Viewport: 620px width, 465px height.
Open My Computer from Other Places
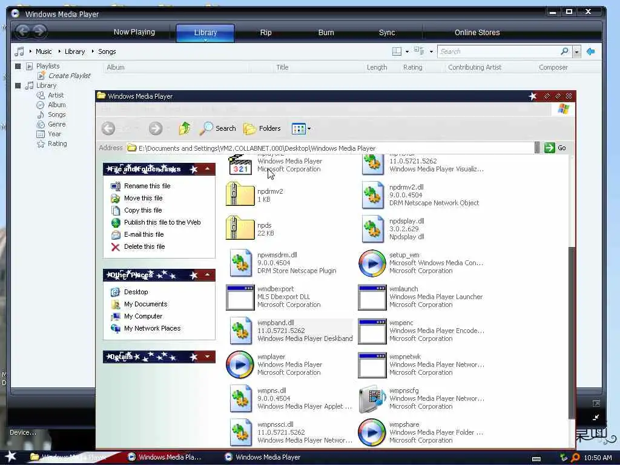pos(143,316)
